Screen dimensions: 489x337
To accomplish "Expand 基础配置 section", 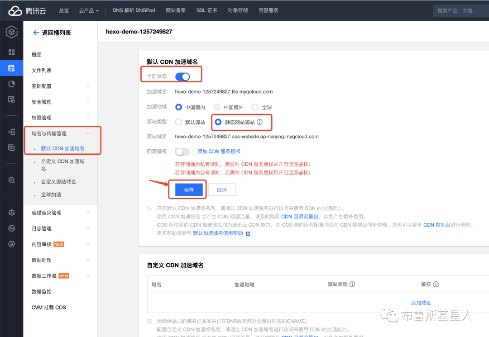I will pos(60,86).
